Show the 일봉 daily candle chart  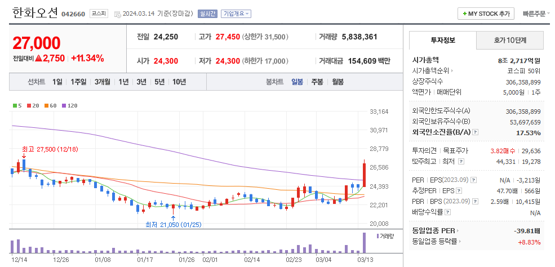(x=298, y=82)
